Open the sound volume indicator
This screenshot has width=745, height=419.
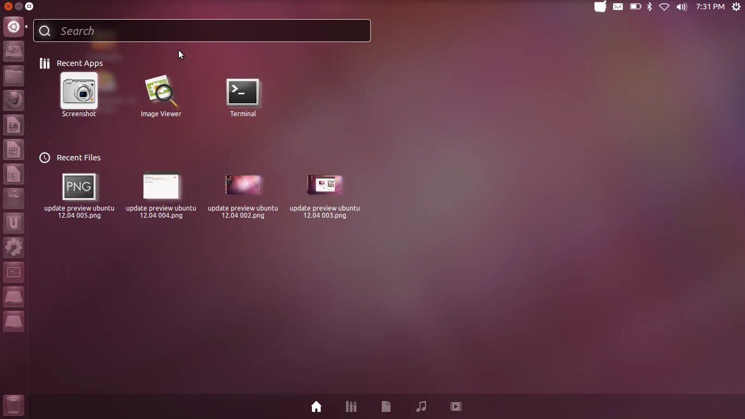[x=682, y=7]
